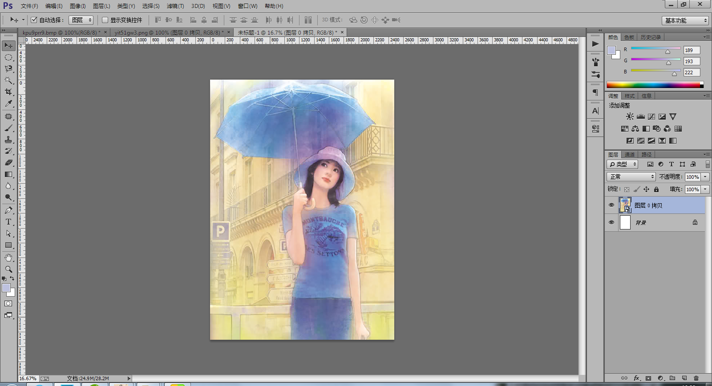This screenshot has width=712, height=386.
Task: Open the Paragraph panel icon
Action: click(595, 92)
